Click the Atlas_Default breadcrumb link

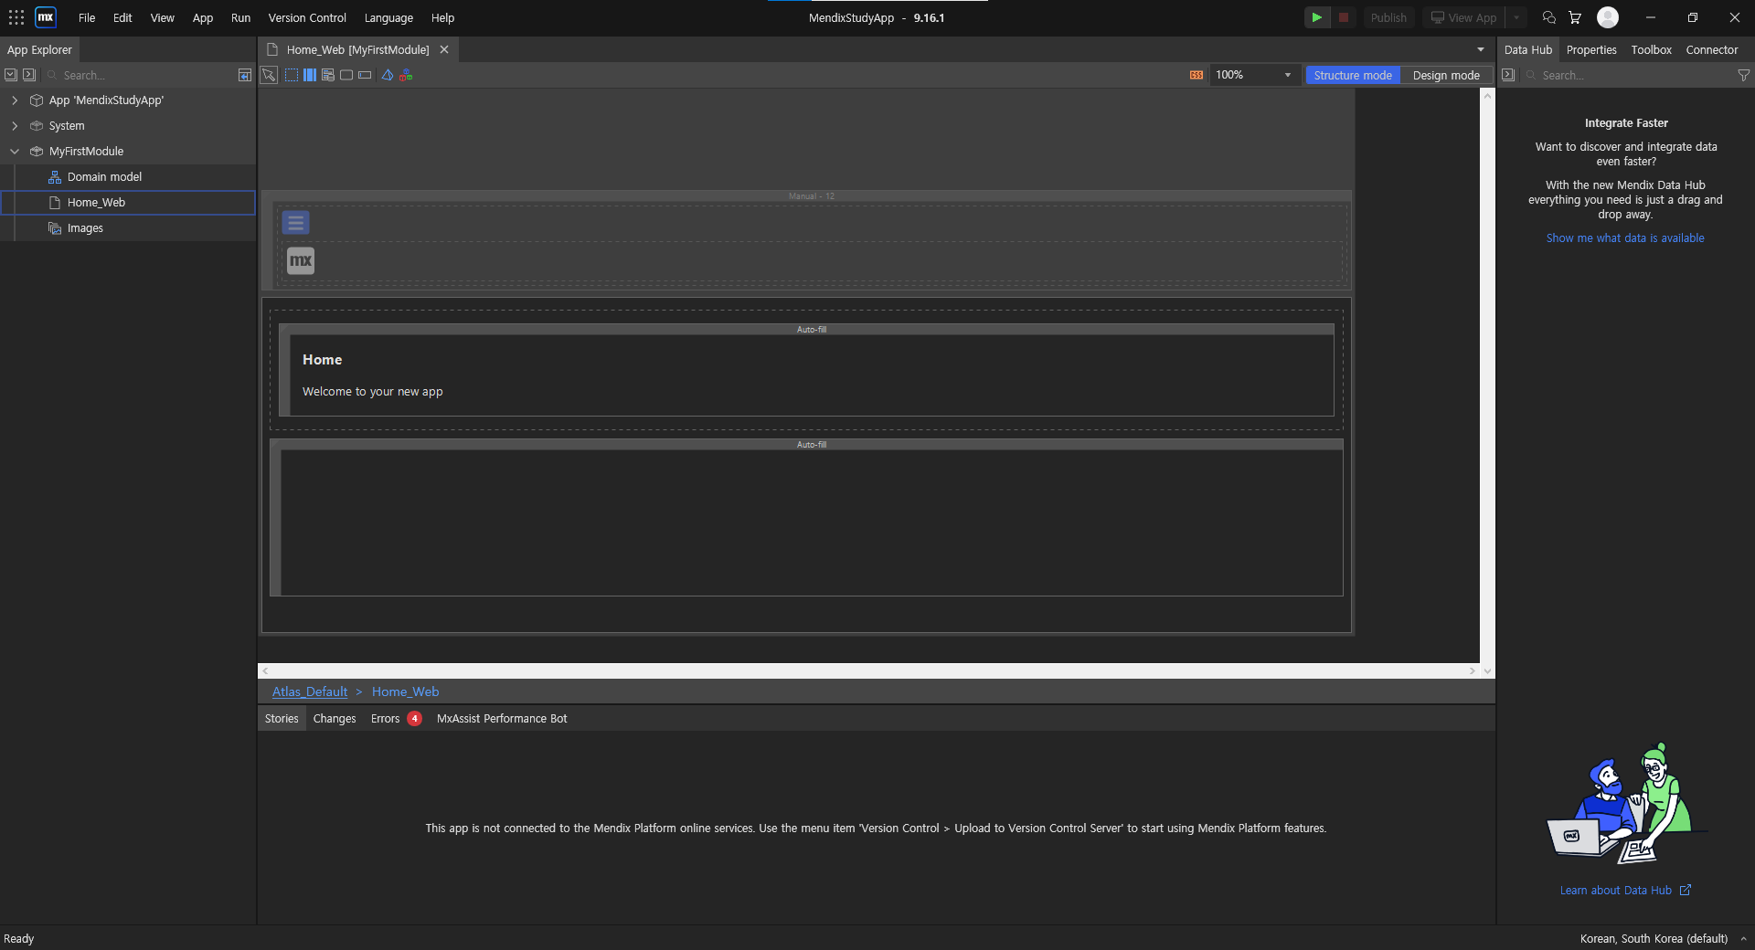[310, 691]
